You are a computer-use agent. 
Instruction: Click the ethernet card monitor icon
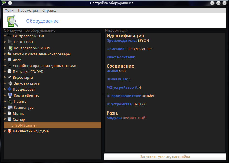10,95
